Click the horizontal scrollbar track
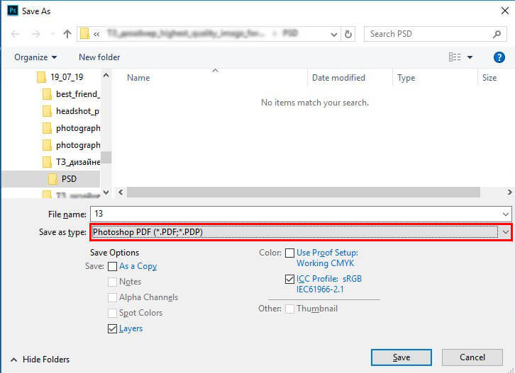The width and height of the screenshot is (515, 373). (304, 192)
